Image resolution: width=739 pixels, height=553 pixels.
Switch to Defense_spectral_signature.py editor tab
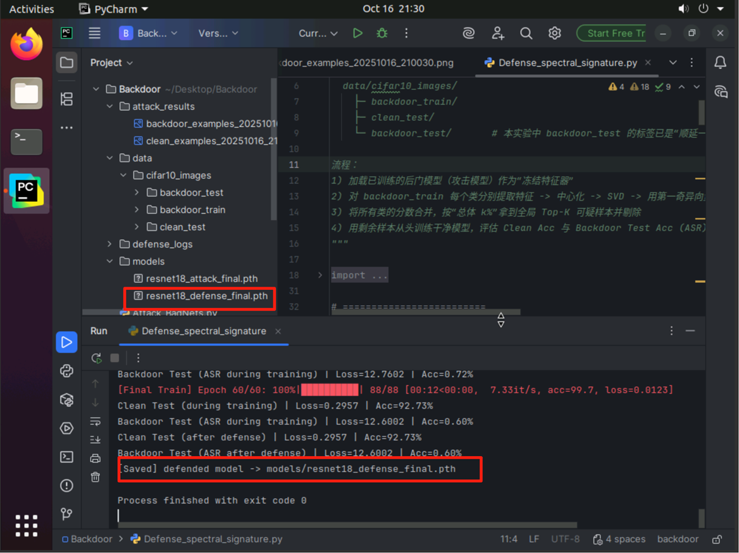click(567, 63)
